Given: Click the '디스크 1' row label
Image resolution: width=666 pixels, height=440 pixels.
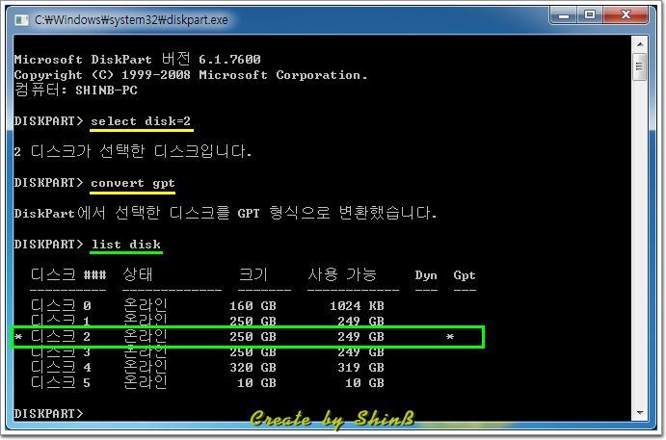Looking at the screenshot, I should point(61,321).
